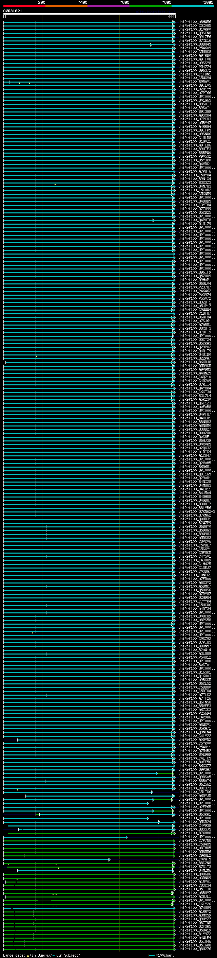The height and width of the screenshot is (958, 217).
Task: Select label UniRef100_B9IEV5
Action: (194, 86)
